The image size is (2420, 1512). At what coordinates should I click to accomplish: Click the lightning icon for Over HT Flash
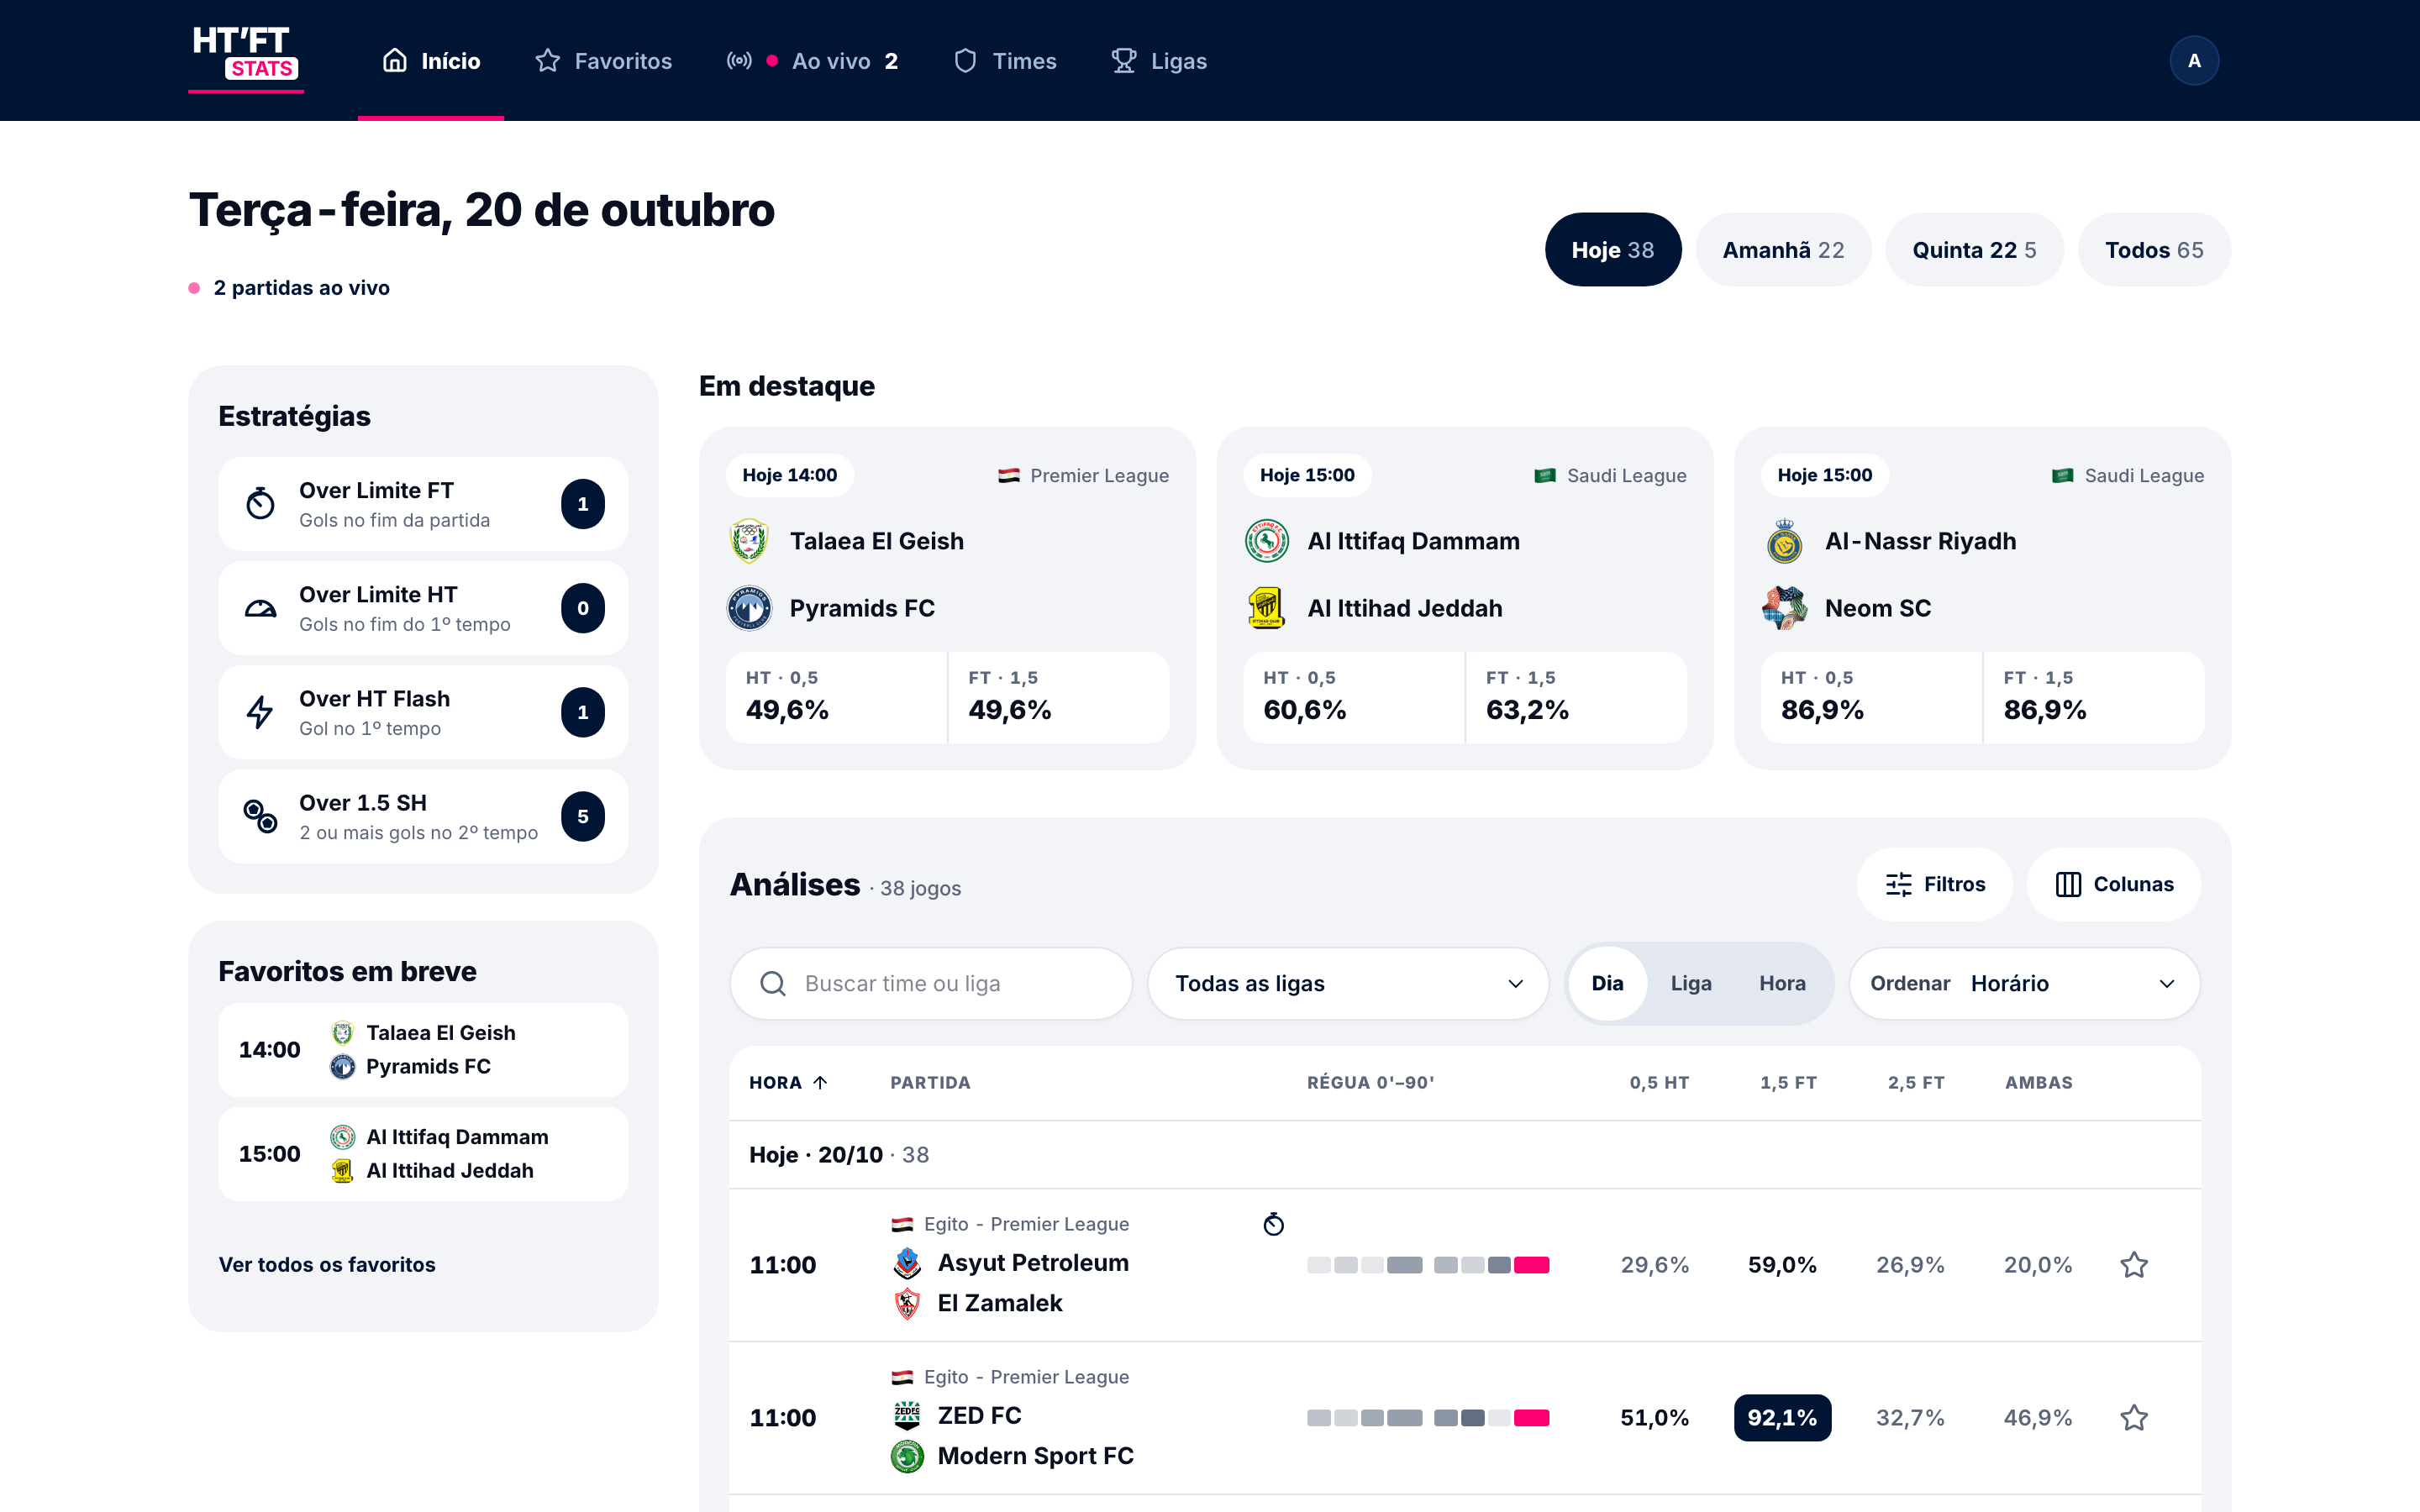260,711
